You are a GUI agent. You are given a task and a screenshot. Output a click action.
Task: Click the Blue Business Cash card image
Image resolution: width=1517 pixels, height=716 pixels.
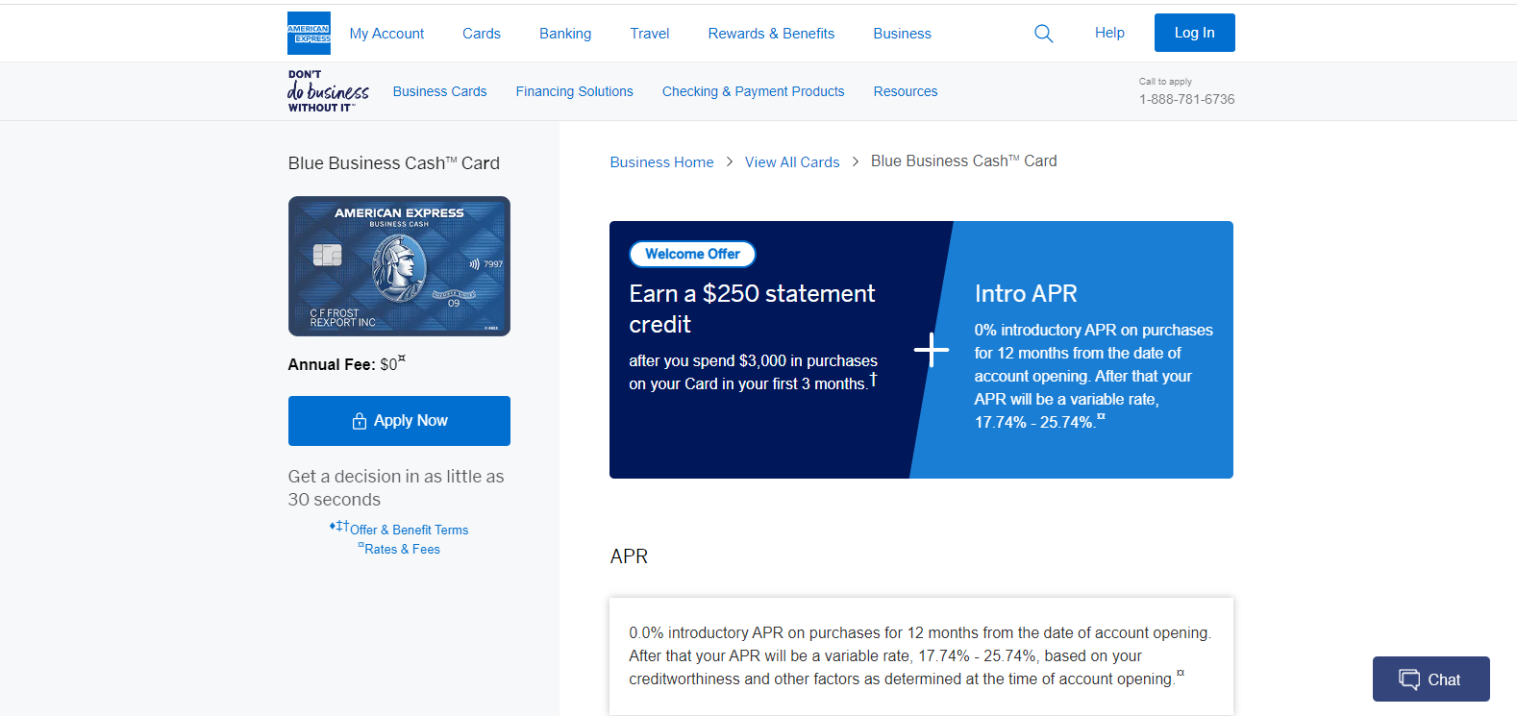coord(399,266)
